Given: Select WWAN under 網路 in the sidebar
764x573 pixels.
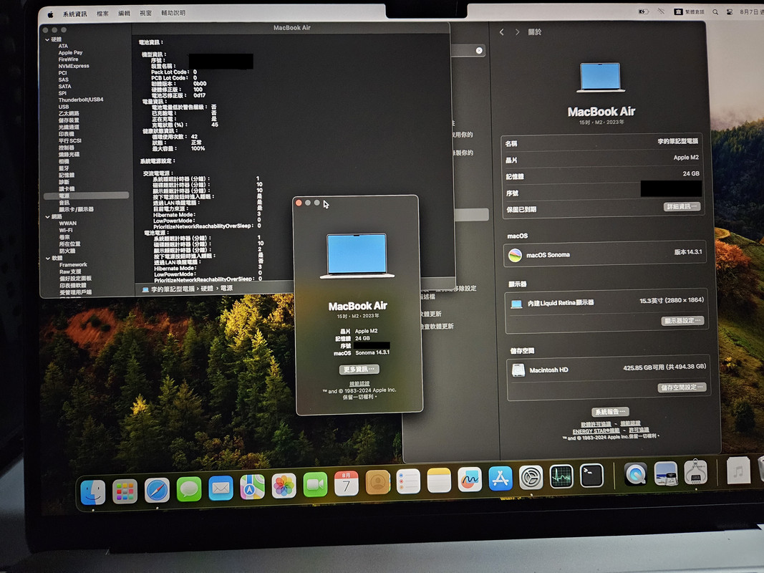Looking at the screenshot, I should pos(68,223).
